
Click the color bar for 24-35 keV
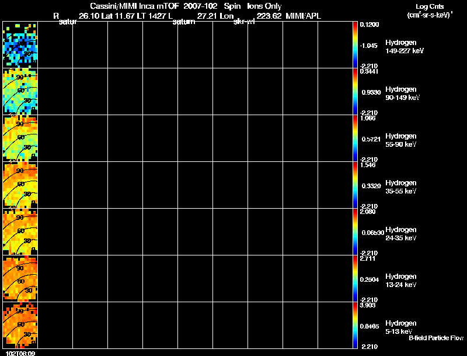click(355, 232)
